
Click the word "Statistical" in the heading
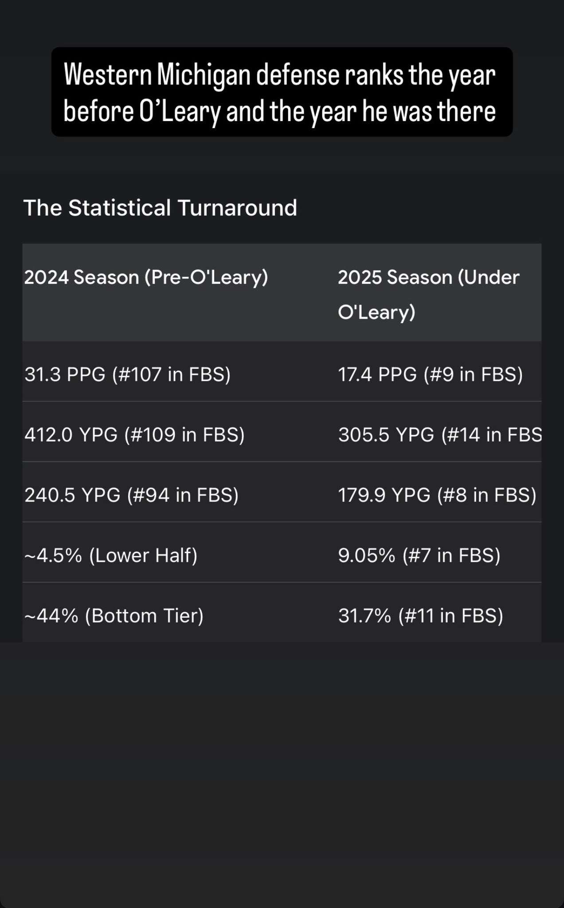[119, 207]
